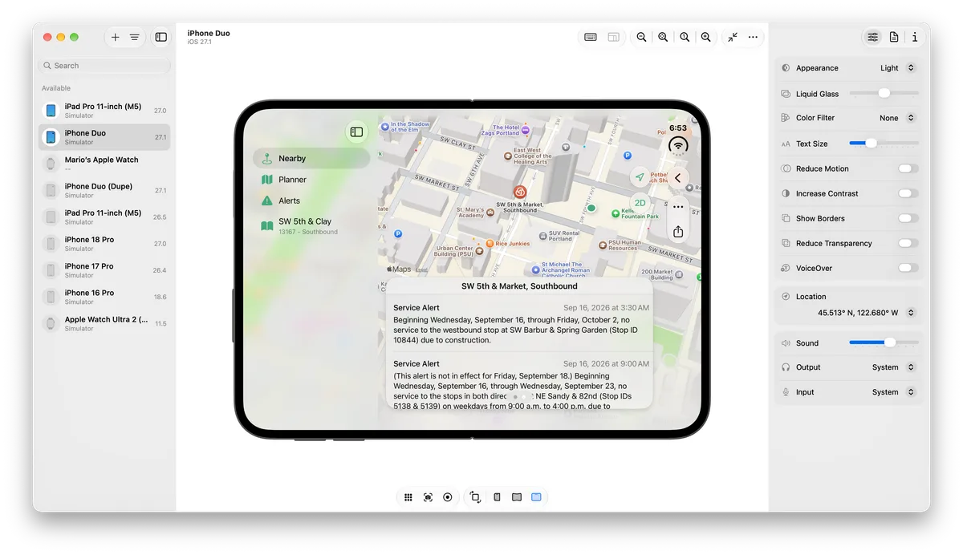This screenshot has height=555, width=963.
Task: Select the fully open device posture icon
Action: 536,497
